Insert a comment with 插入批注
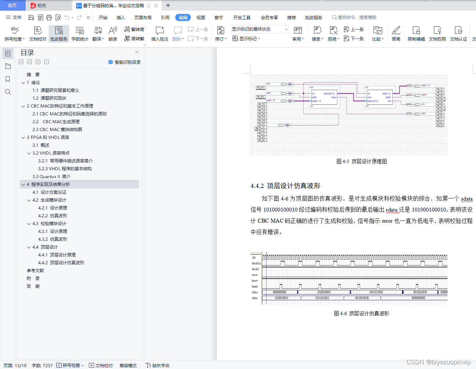The image size is (476, 369). (x=160, y=34)
